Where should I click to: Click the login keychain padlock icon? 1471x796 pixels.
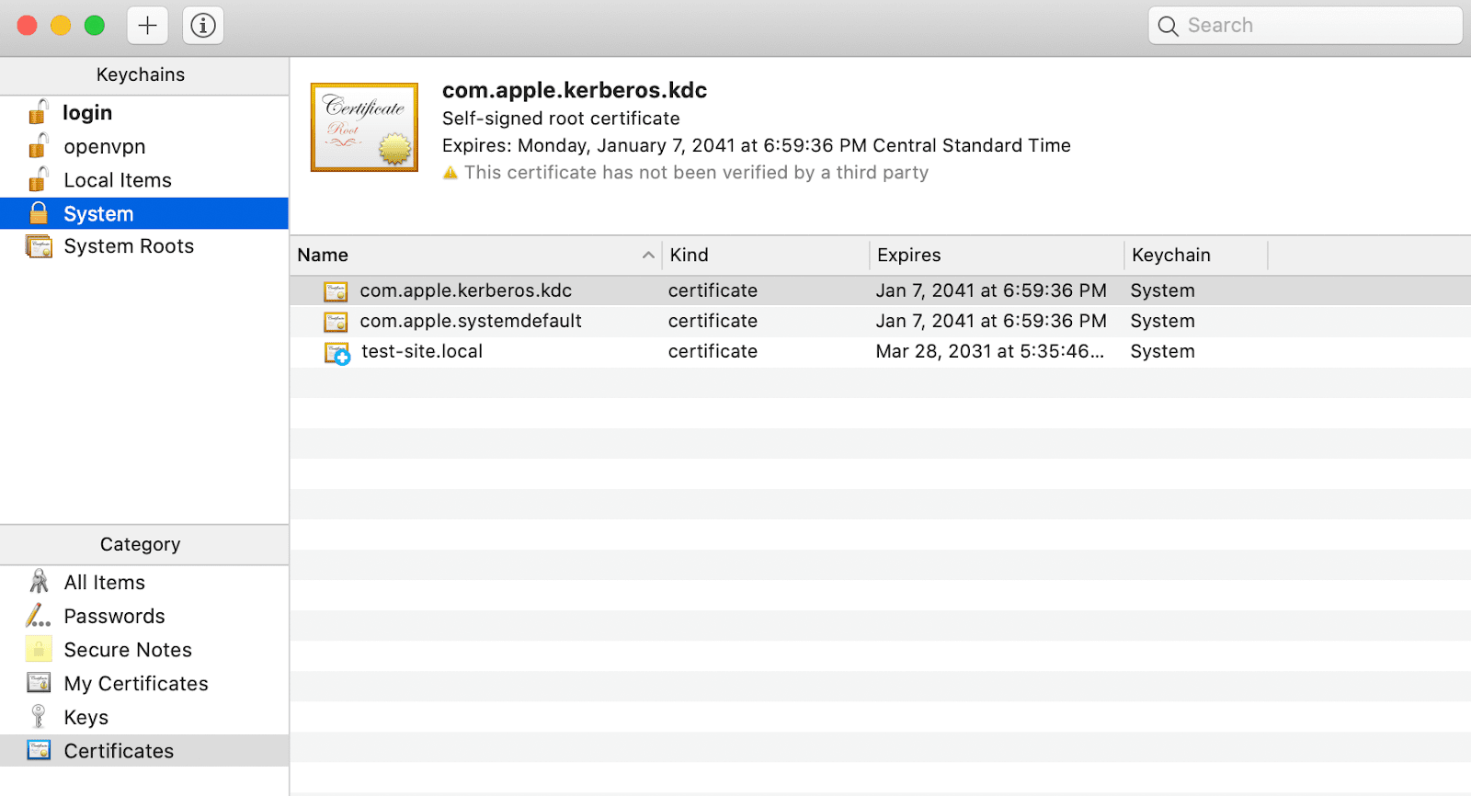(x=38, y=112)
